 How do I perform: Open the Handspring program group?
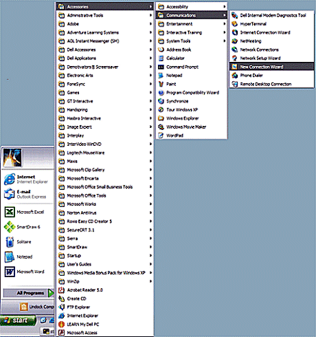[x=105, y=110]
